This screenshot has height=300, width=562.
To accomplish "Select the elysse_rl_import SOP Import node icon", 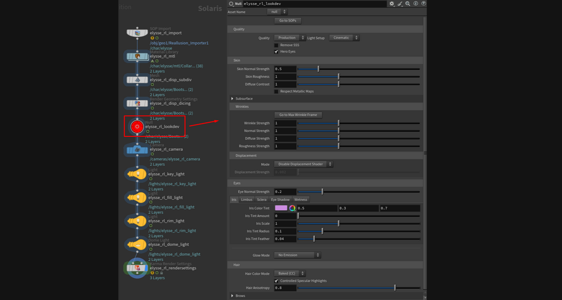I will click(137, 33).
